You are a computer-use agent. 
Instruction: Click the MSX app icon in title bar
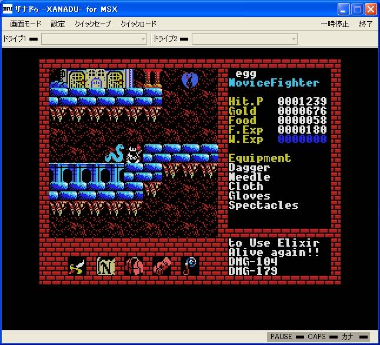coord(8,9)
